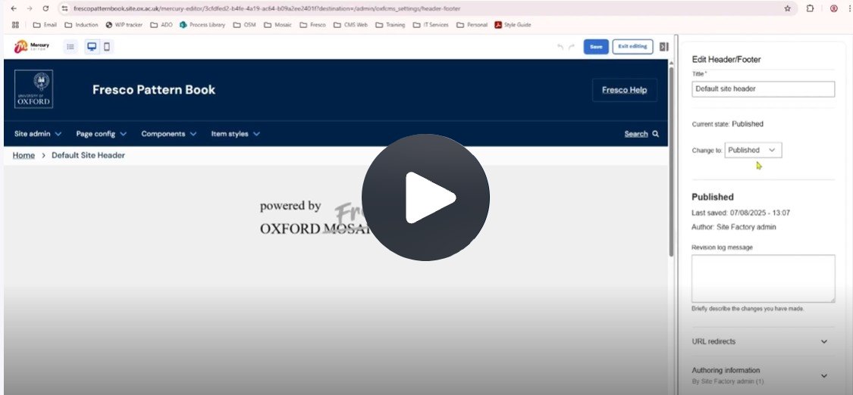Click the browser forward arrow
The height and width of the screenshot is (395, 853).
click(x=30, y=8)
